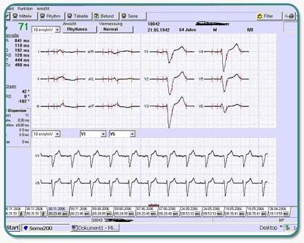Select the 841 ms interval value
Image resolution: width=304 pixels, height=243 pixels.
pos(22,41)
